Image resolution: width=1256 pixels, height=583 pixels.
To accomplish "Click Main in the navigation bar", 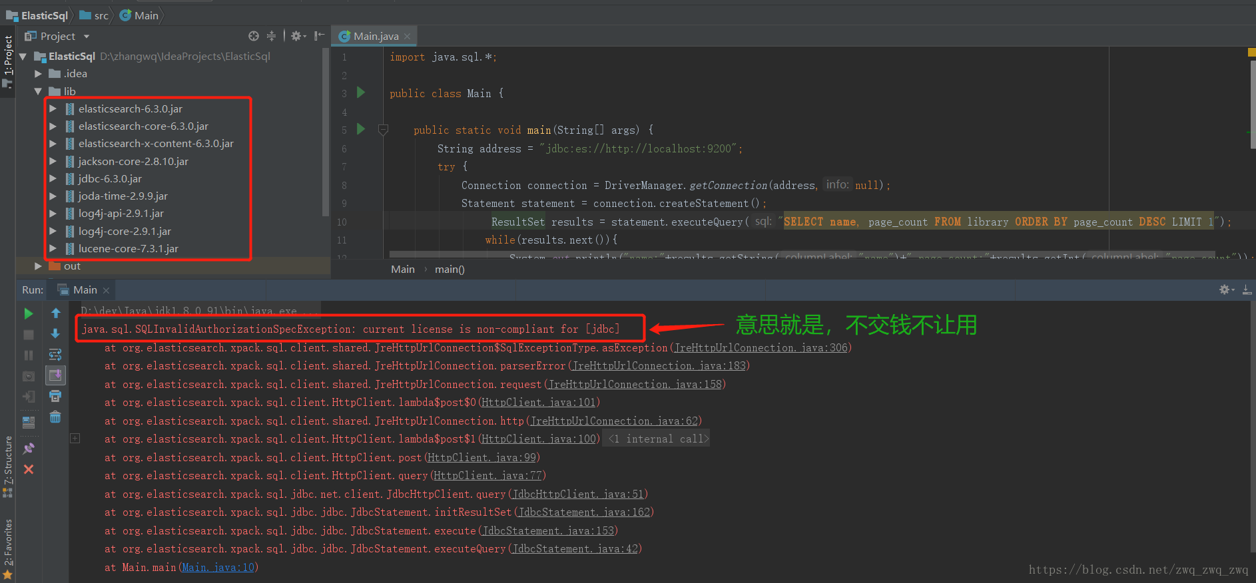I will click(140, 15).
